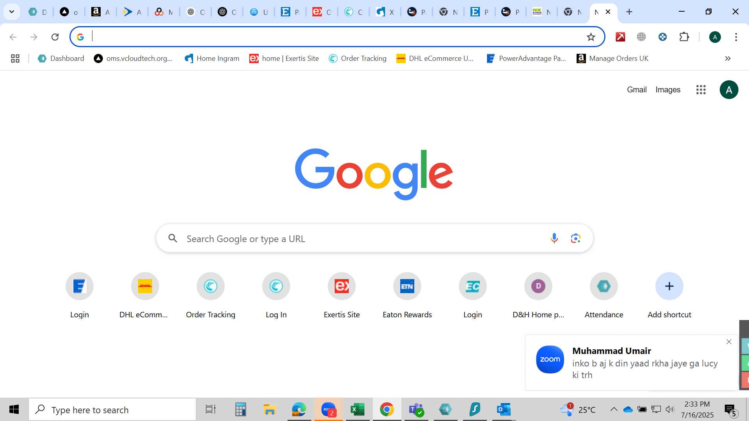749x421 pixels.
Task: Open Google apps grid
Action: coord(701,90)
